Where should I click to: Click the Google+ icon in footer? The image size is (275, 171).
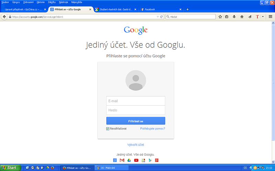pos(157,160)
